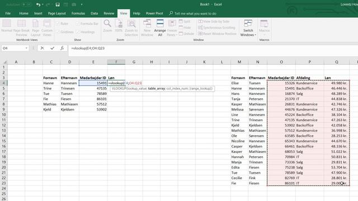Switch to the Power Pivot tab
The image size is (358, 201).
(154, 13)
